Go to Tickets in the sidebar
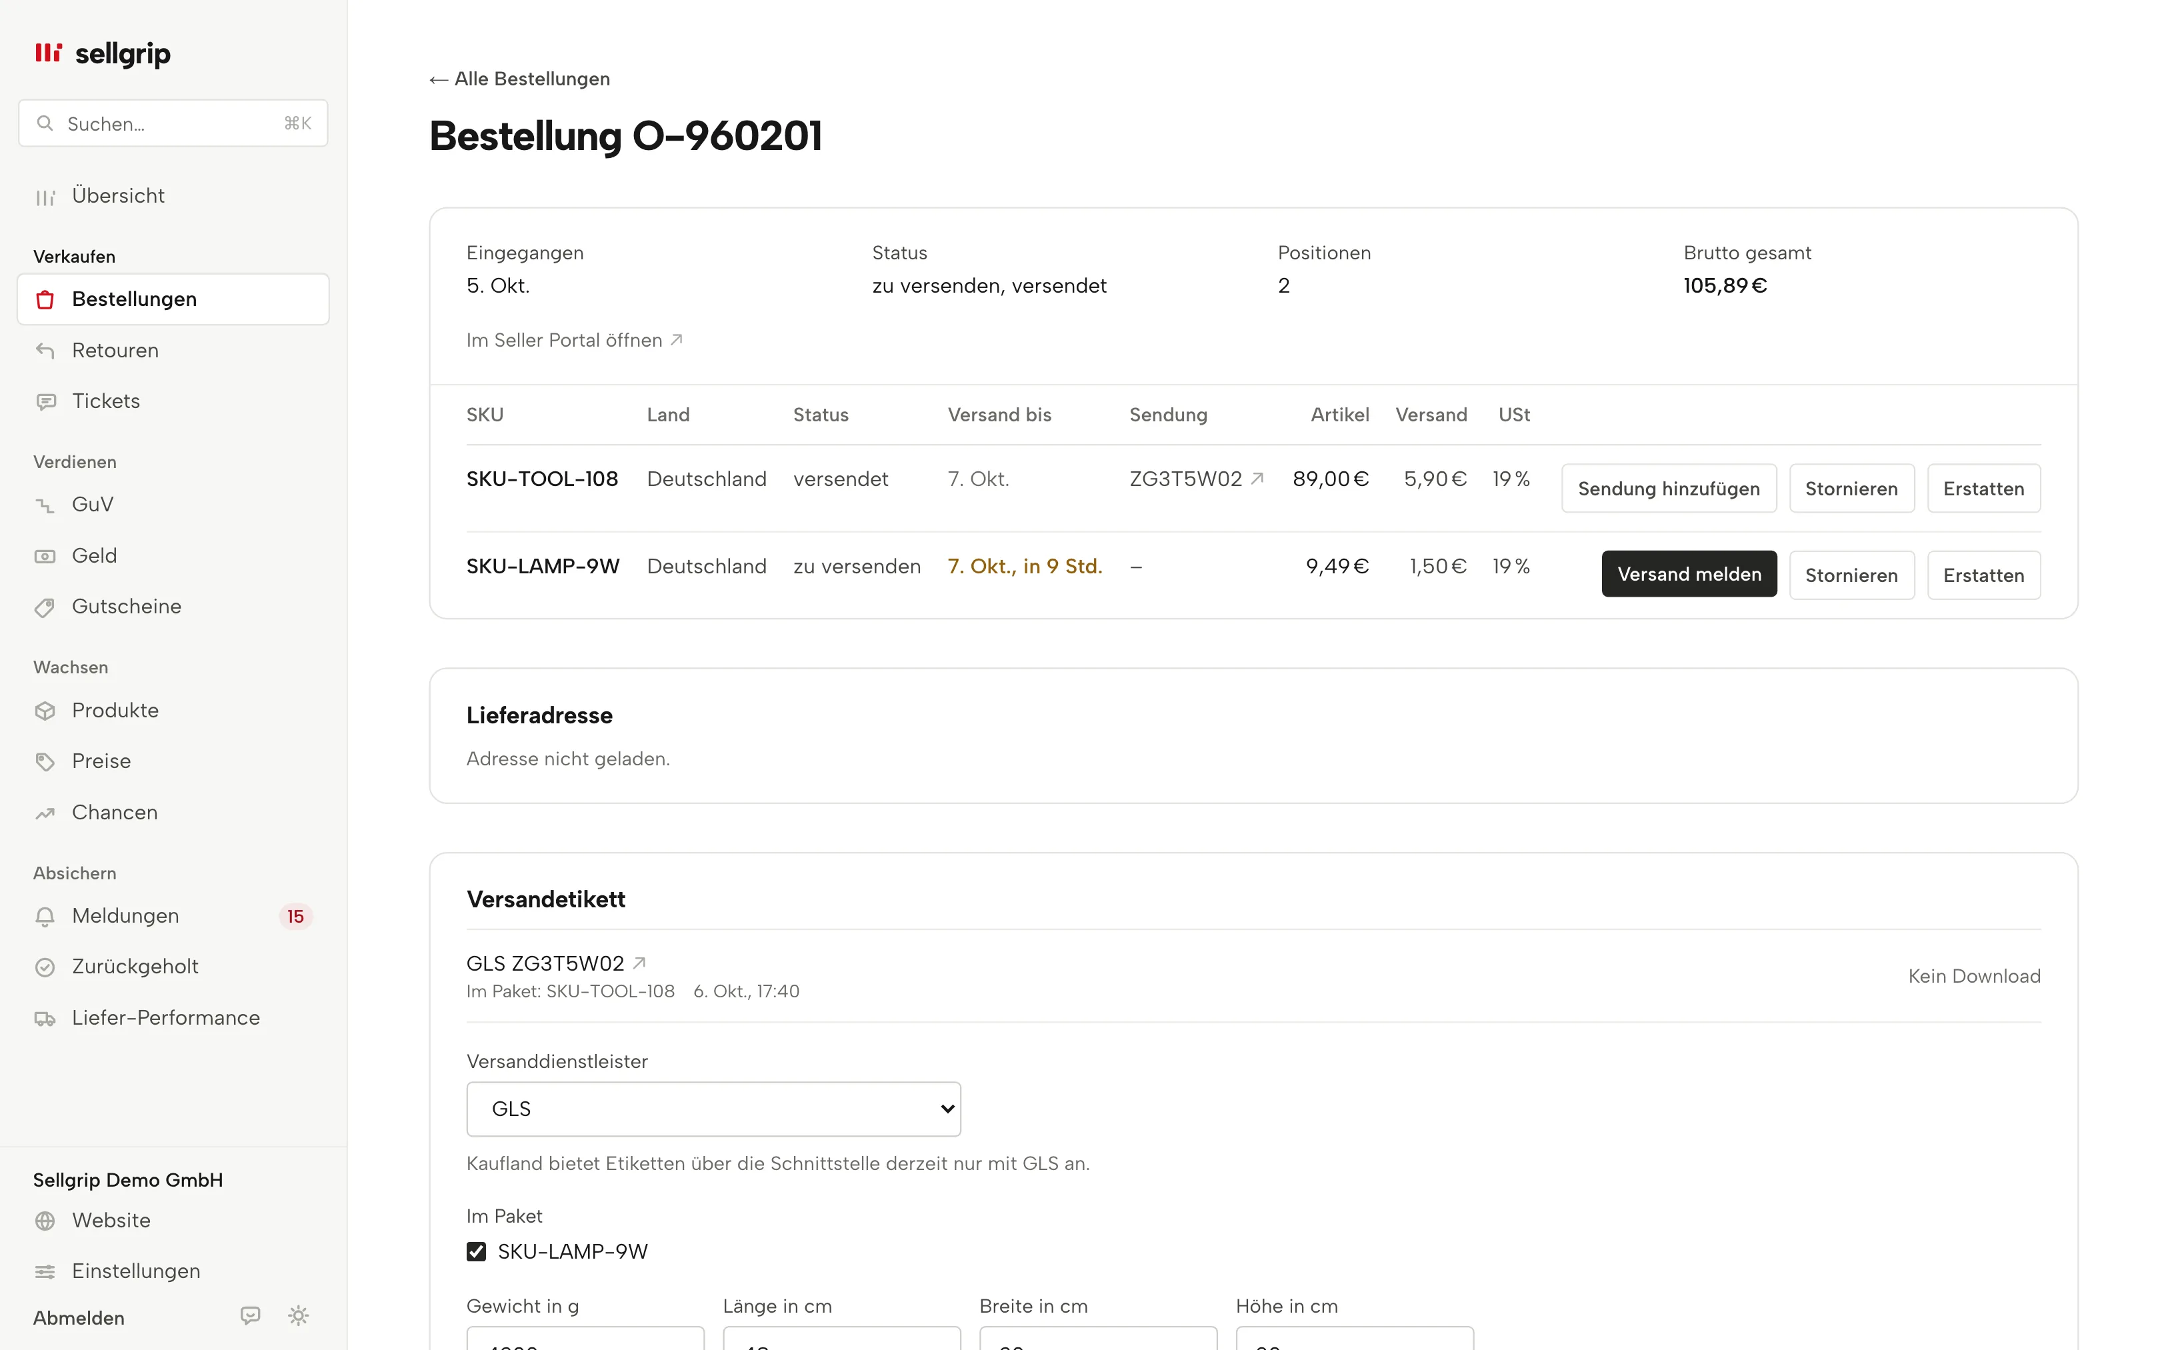Image resolution: width=2160 pixels, height=1350 pixels. click(173, 401)
